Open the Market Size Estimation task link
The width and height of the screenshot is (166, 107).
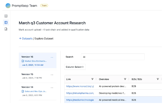click(x=36, y=61)
